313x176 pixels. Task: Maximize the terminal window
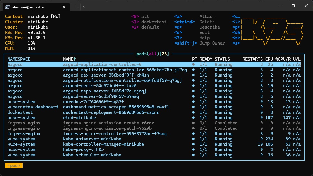tap(293, 6)
